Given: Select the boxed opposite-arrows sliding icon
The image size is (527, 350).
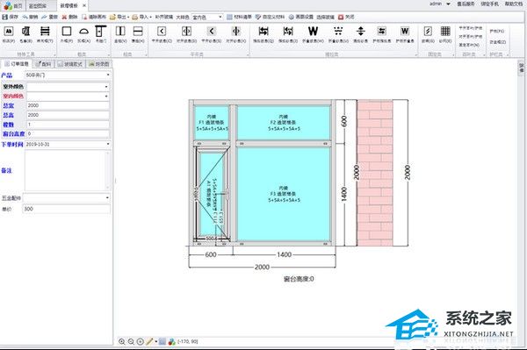Looking at the screenshot, I should pyautogui.click(x=381, y=34).
